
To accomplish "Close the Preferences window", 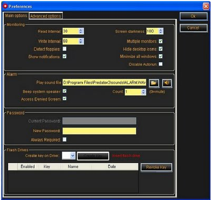I will 206,7.
